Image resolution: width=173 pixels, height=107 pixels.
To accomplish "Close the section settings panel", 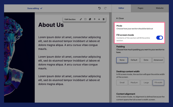I will [x=120, y=18].
